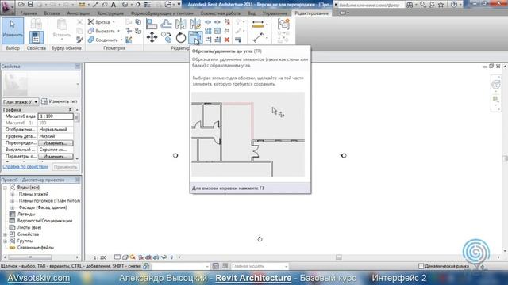Select the Изменить (Modify) arrow tool
Screen dimensions: 508x285
(x=13, y=31)
